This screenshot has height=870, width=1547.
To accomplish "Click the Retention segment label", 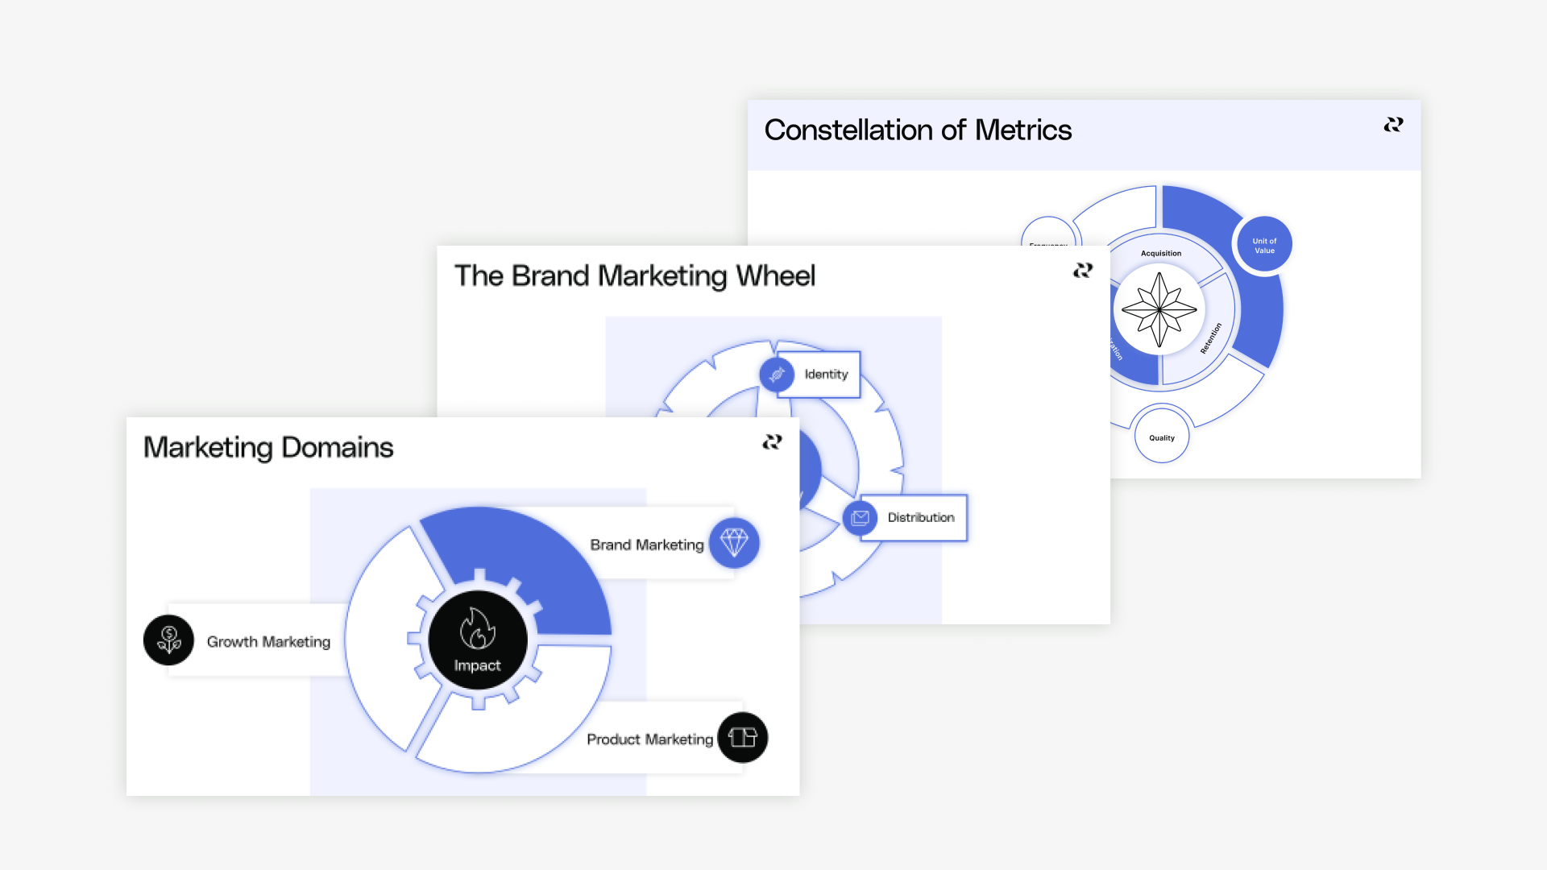I will 1211,338.
